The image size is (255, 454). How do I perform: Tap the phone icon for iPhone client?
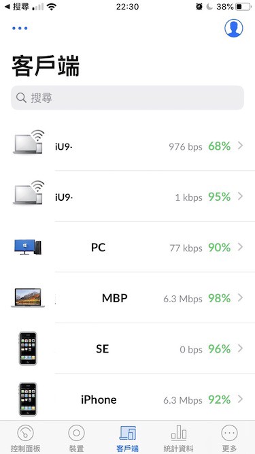[x=28, y=399]
